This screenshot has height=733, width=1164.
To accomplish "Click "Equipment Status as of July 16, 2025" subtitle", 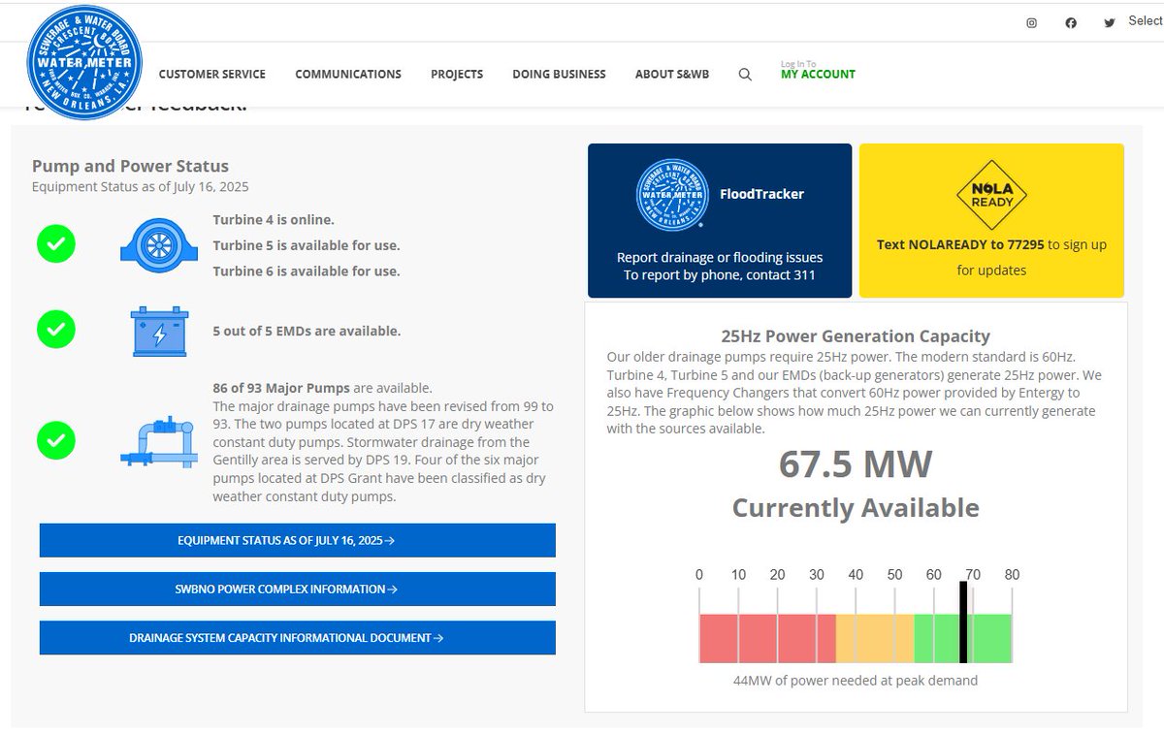I will pyautogui.click(x=141, y=186).
